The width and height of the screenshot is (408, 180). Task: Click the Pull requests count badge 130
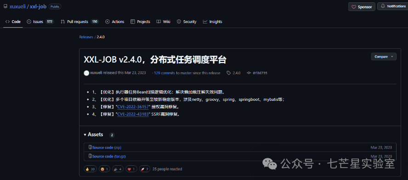coord(95,22)
